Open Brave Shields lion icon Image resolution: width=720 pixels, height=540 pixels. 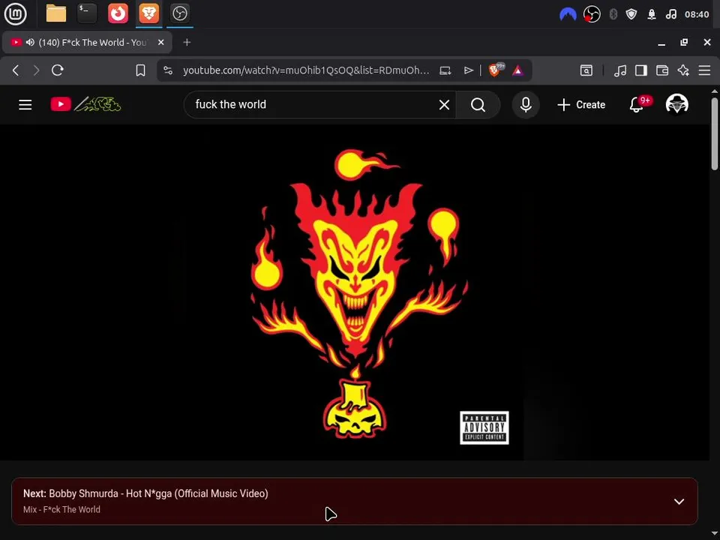(495, 70)
